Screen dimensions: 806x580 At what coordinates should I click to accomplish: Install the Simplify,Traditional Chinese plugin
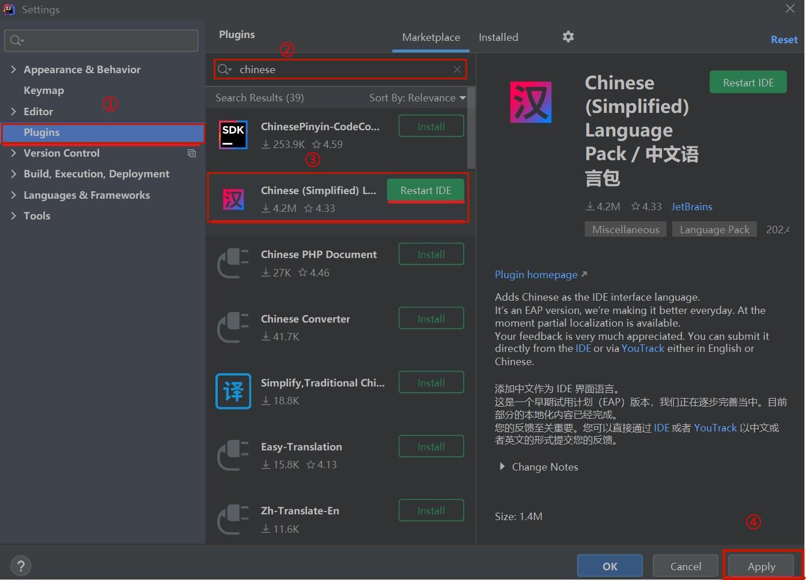431,382
